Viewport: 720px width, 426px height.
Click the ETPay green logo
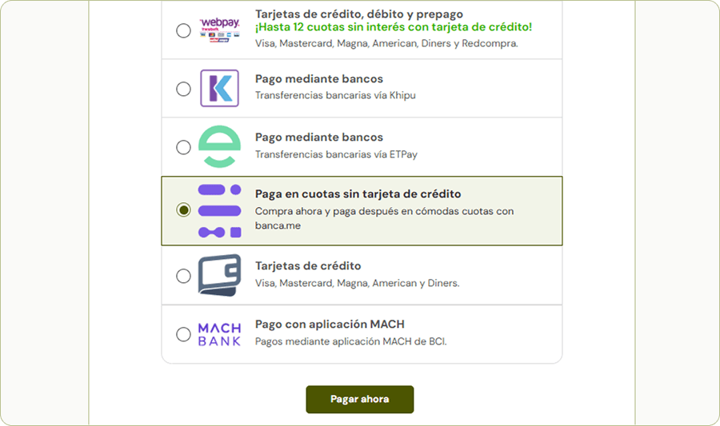point(218,147)
